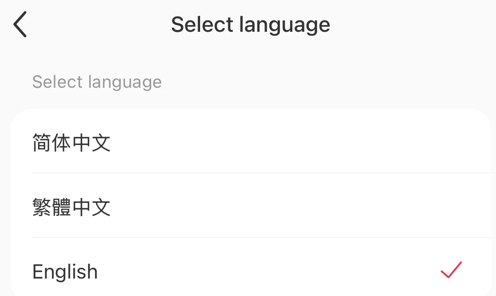
Task: Click the 简体中文 text label
Action: (72, 143)
